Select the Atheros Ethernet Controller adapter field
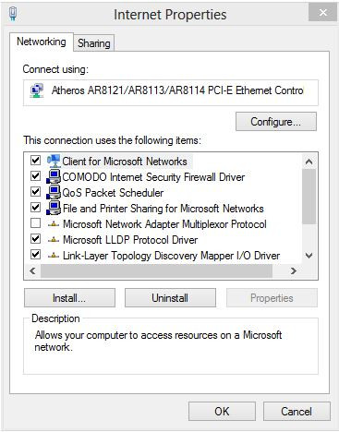The image size is (339, 432). tap(171, 93)
